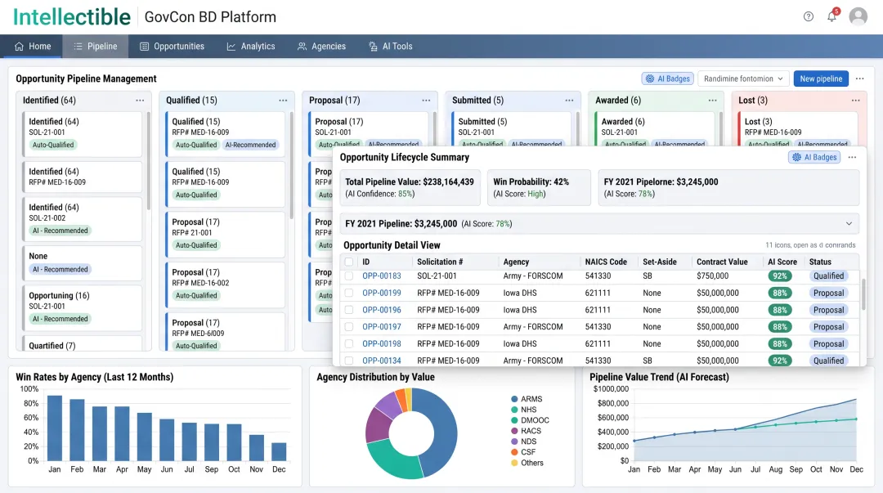Image resolution: width=883 pixels, height=493 pixels.
Task: Open options menu for Proposal column
Action: (426, 101)
